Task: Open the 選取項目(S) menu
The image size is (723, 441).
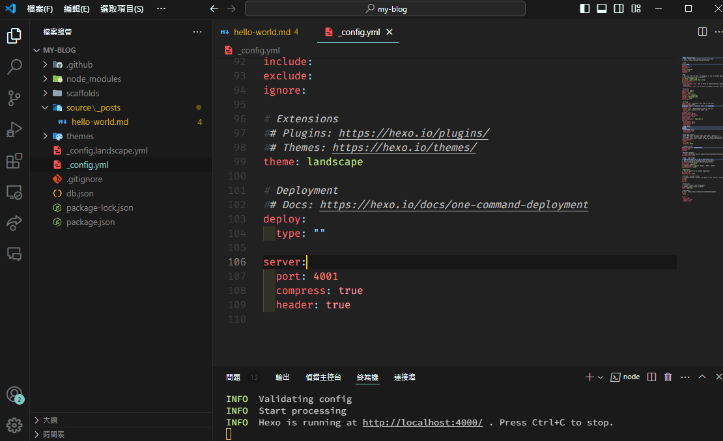Action: click(x=122, y=8)
